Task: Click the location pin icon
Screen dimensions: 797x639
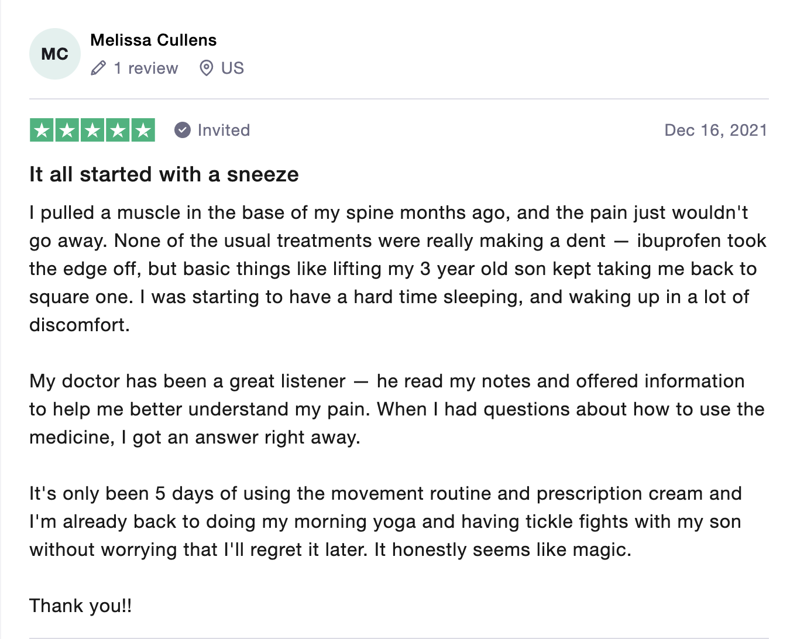Action: pyautogui.click(x=206, y=68)
